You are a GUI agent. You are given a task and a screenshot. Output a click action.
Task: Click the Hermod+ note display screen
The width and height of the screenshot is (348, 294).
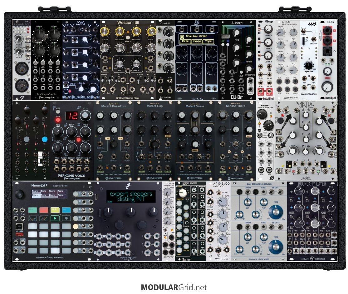(x=49, y=194)
